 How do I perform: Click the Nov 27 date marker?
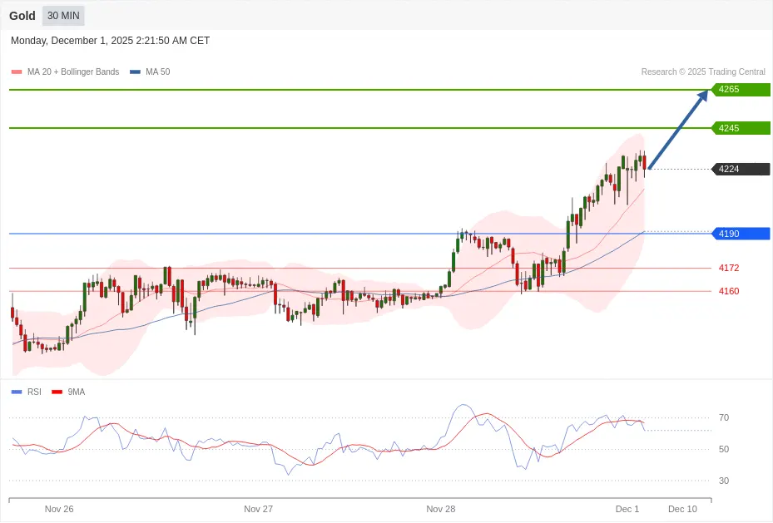[x=258, y=509]
